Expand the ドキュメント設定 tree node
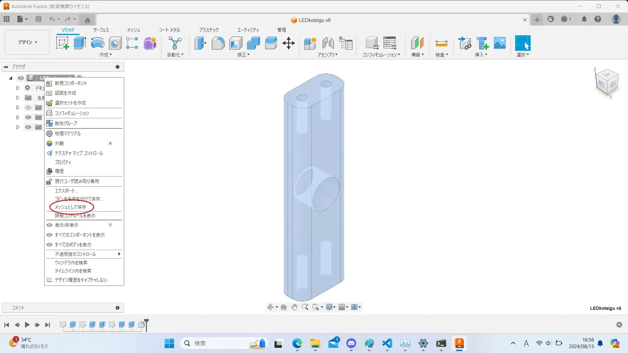The image size is (628, 353). coord(18,88)
